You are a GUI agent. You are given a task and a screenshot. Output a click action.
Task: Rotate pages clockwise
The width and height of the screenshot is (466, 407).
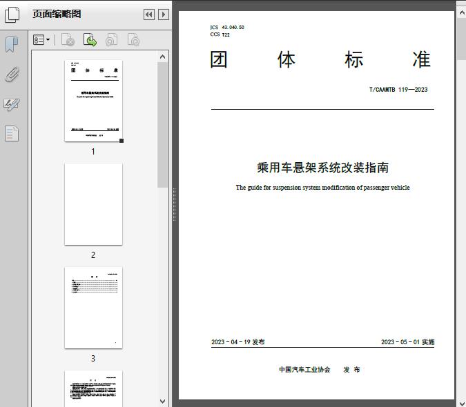[133, 41]
